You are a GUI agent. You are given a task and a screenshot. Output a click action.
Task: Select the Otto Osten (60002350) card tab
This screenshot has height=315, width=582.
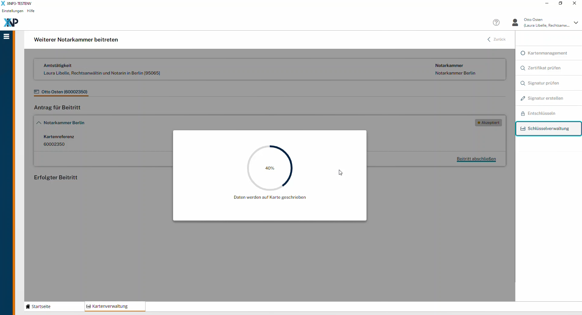point(61,92)
